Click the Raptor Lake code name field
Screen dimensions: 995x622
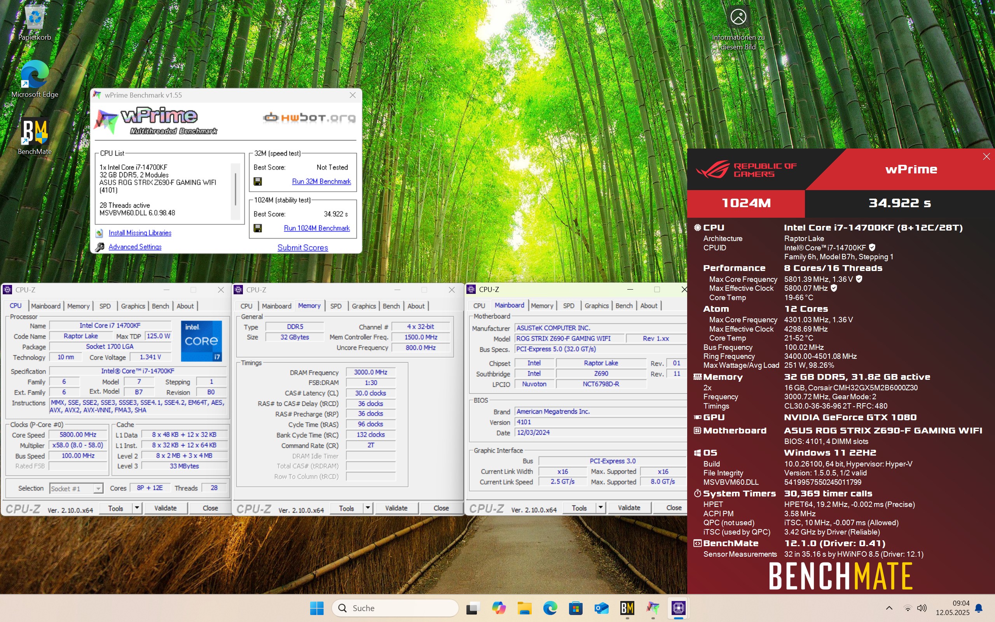click(x=80, y=336)
